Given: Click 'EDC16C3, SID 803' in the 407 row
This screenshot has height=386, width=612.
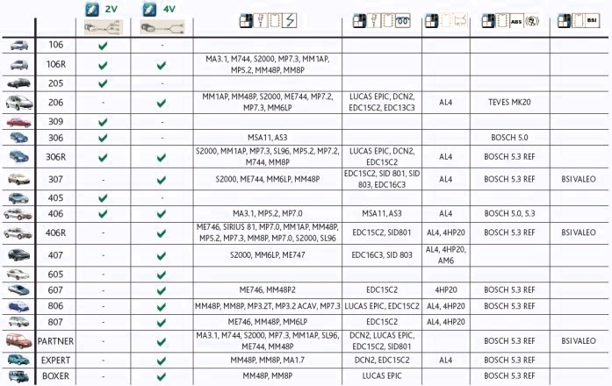Looking at the screenshot, I should pos(382,255).
